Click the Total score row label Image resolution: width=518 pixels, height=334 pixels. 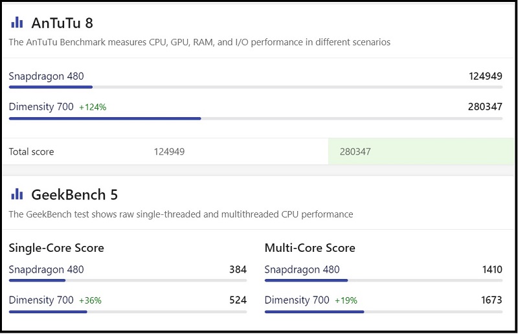[32, 151]
